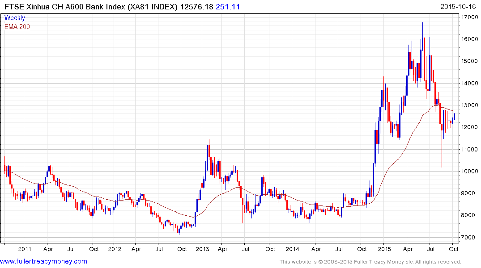Click the 12000 y-axis label

pyautogui.click(x=470, y=127)
